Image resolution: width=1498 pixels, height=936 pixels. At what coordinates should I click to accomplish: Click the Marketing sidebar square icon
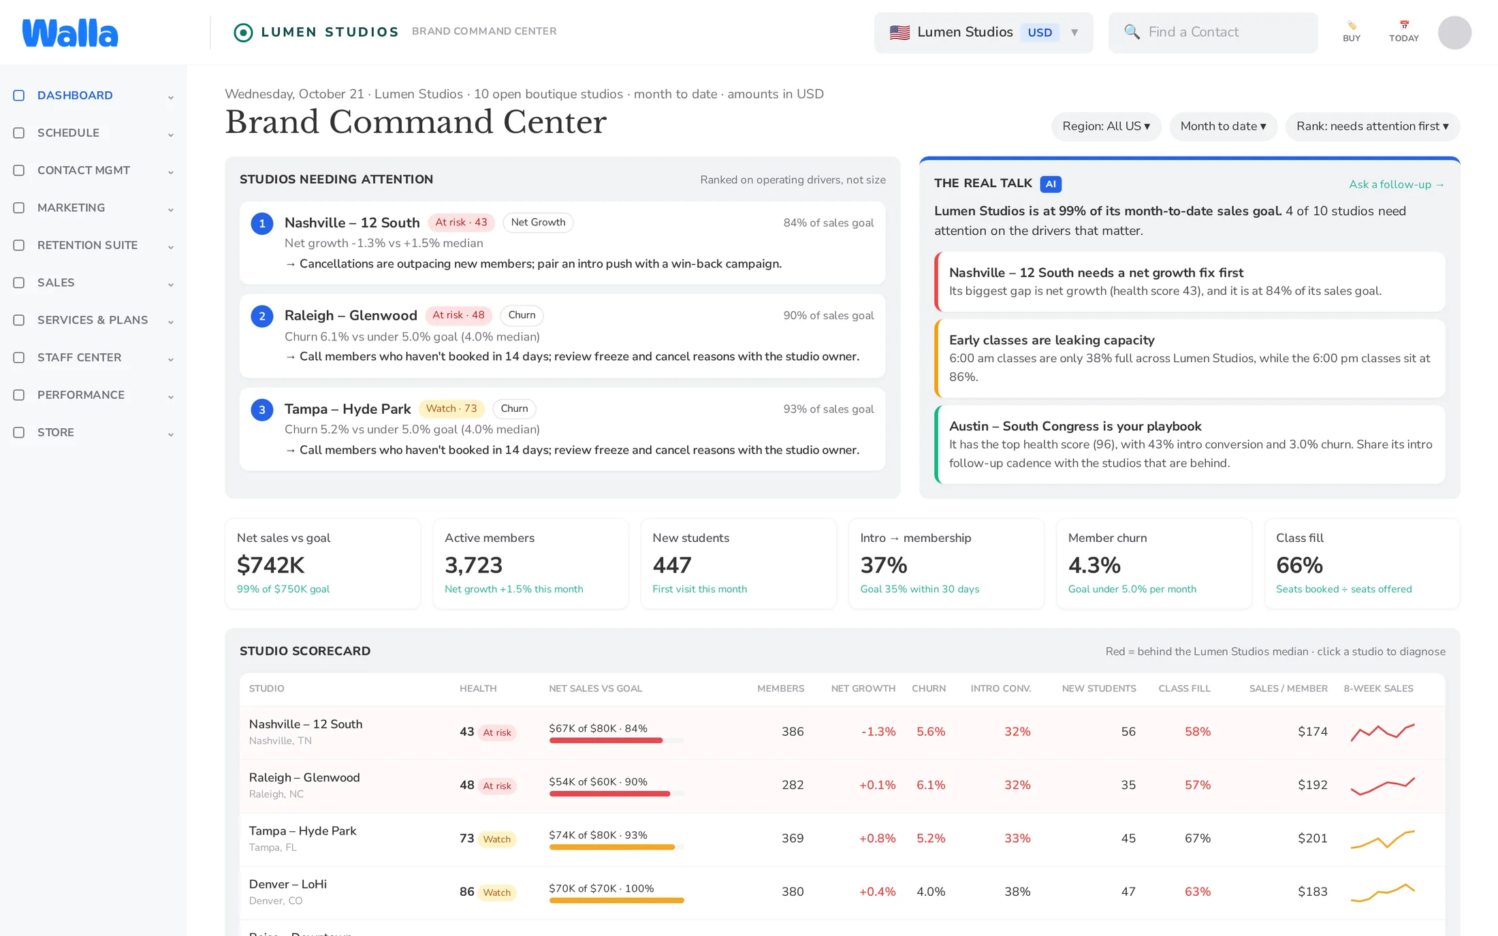[x=19, y=208]
